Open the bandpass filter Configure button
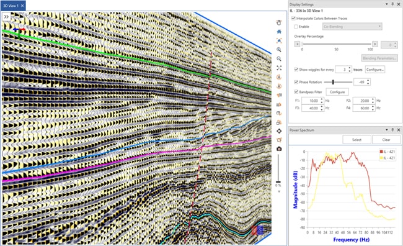Viewport: 403px width, 246px height. click(337, 92)
